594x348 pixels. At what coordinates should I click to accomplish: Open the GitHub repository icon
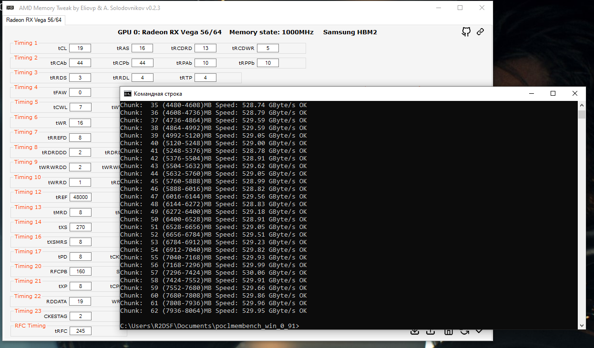point(466,32)
